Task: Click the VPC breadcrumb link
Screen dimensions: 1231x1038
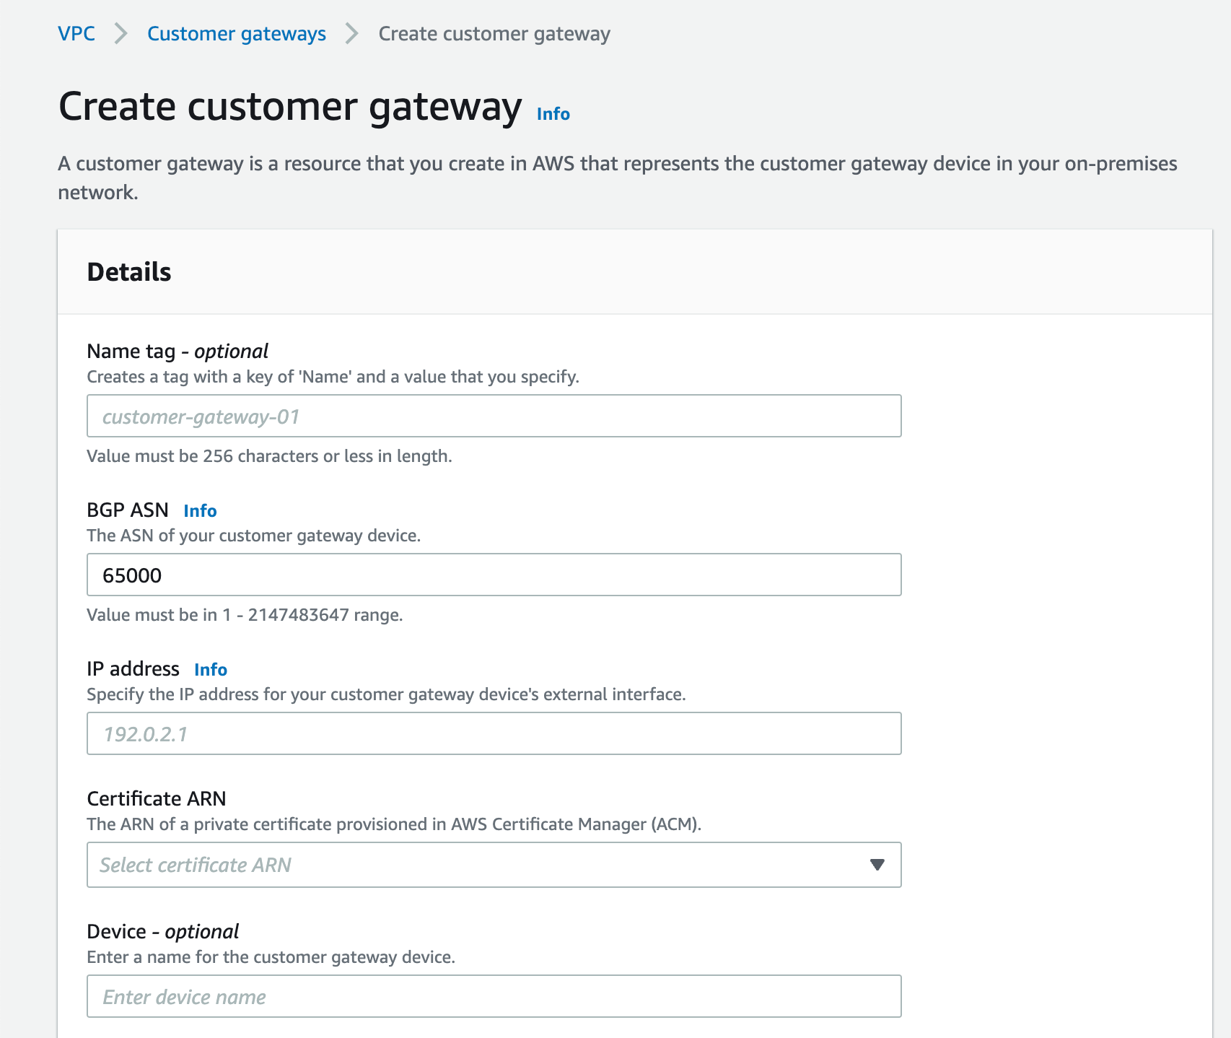Action: pos(76,34)
